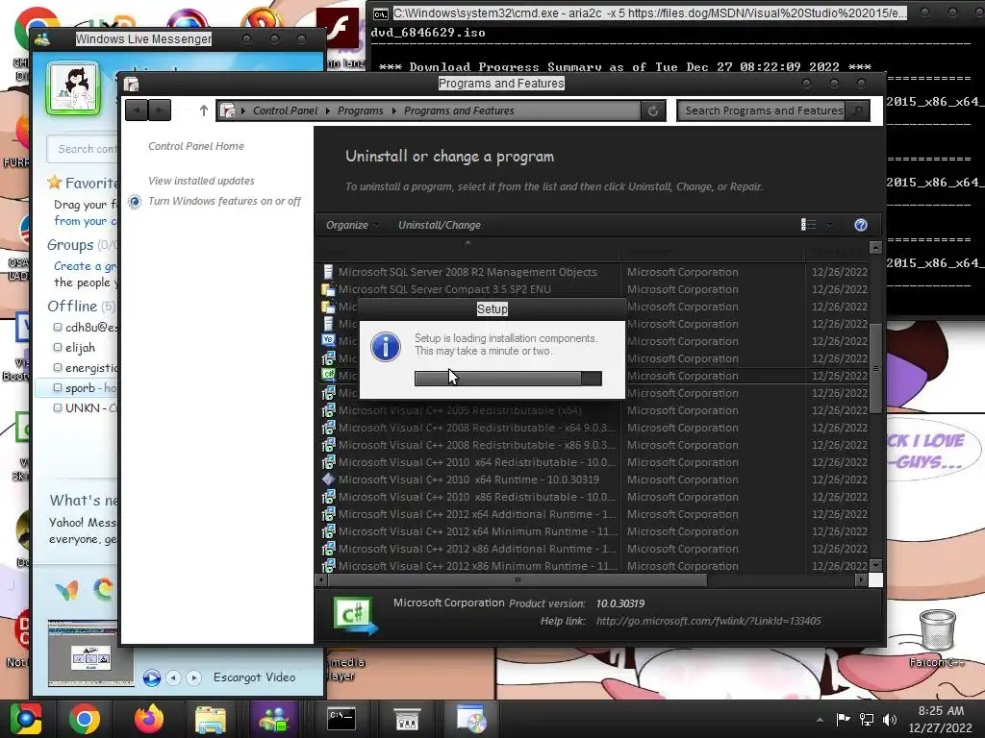Click Uninstall/Change in the toolbar
The width and height of the screenshot is (985, 738).
[439, 225]
